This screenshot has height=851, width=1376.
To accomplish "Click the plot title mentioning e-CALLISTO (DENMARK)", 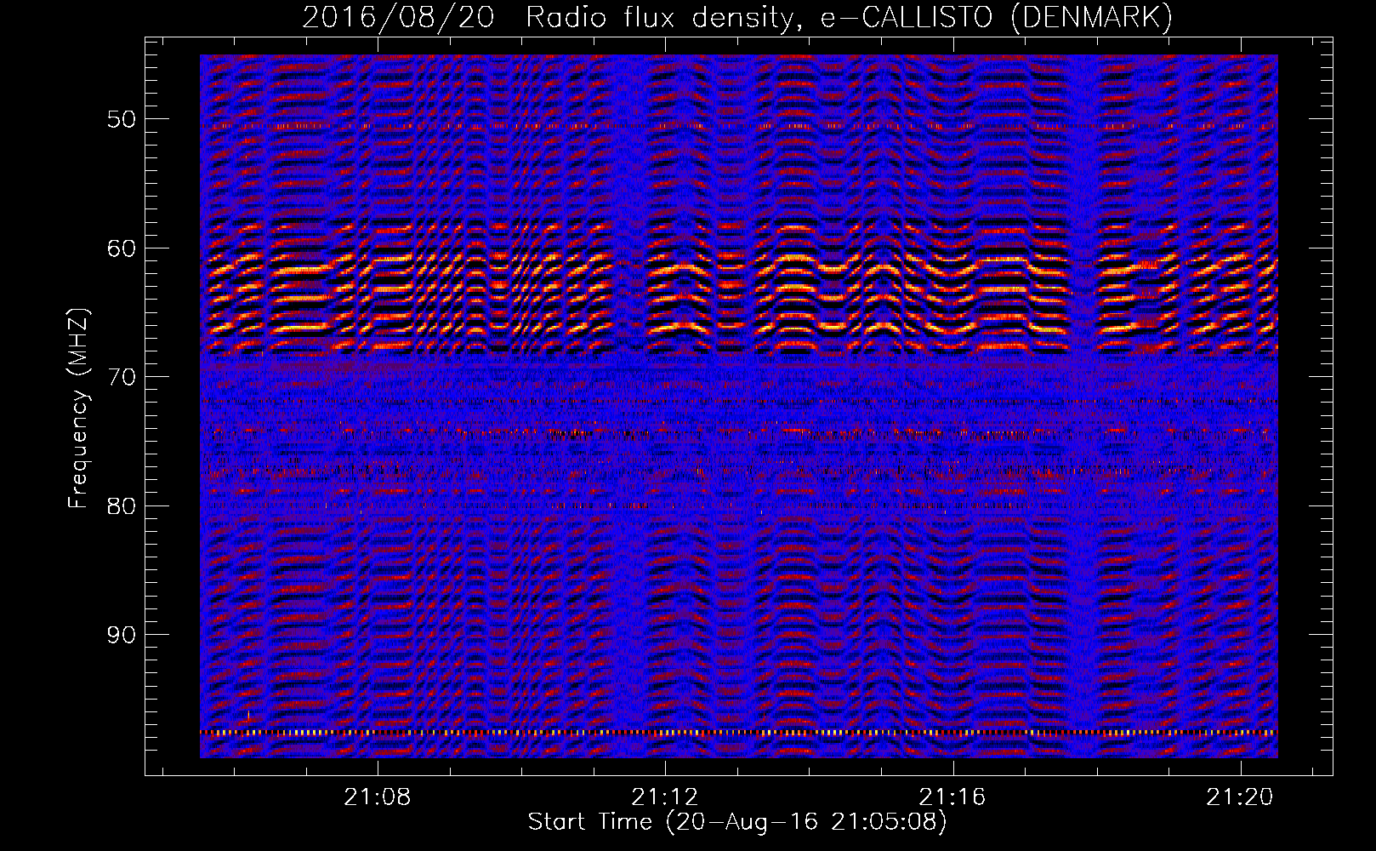I will [x=737, y=18].
